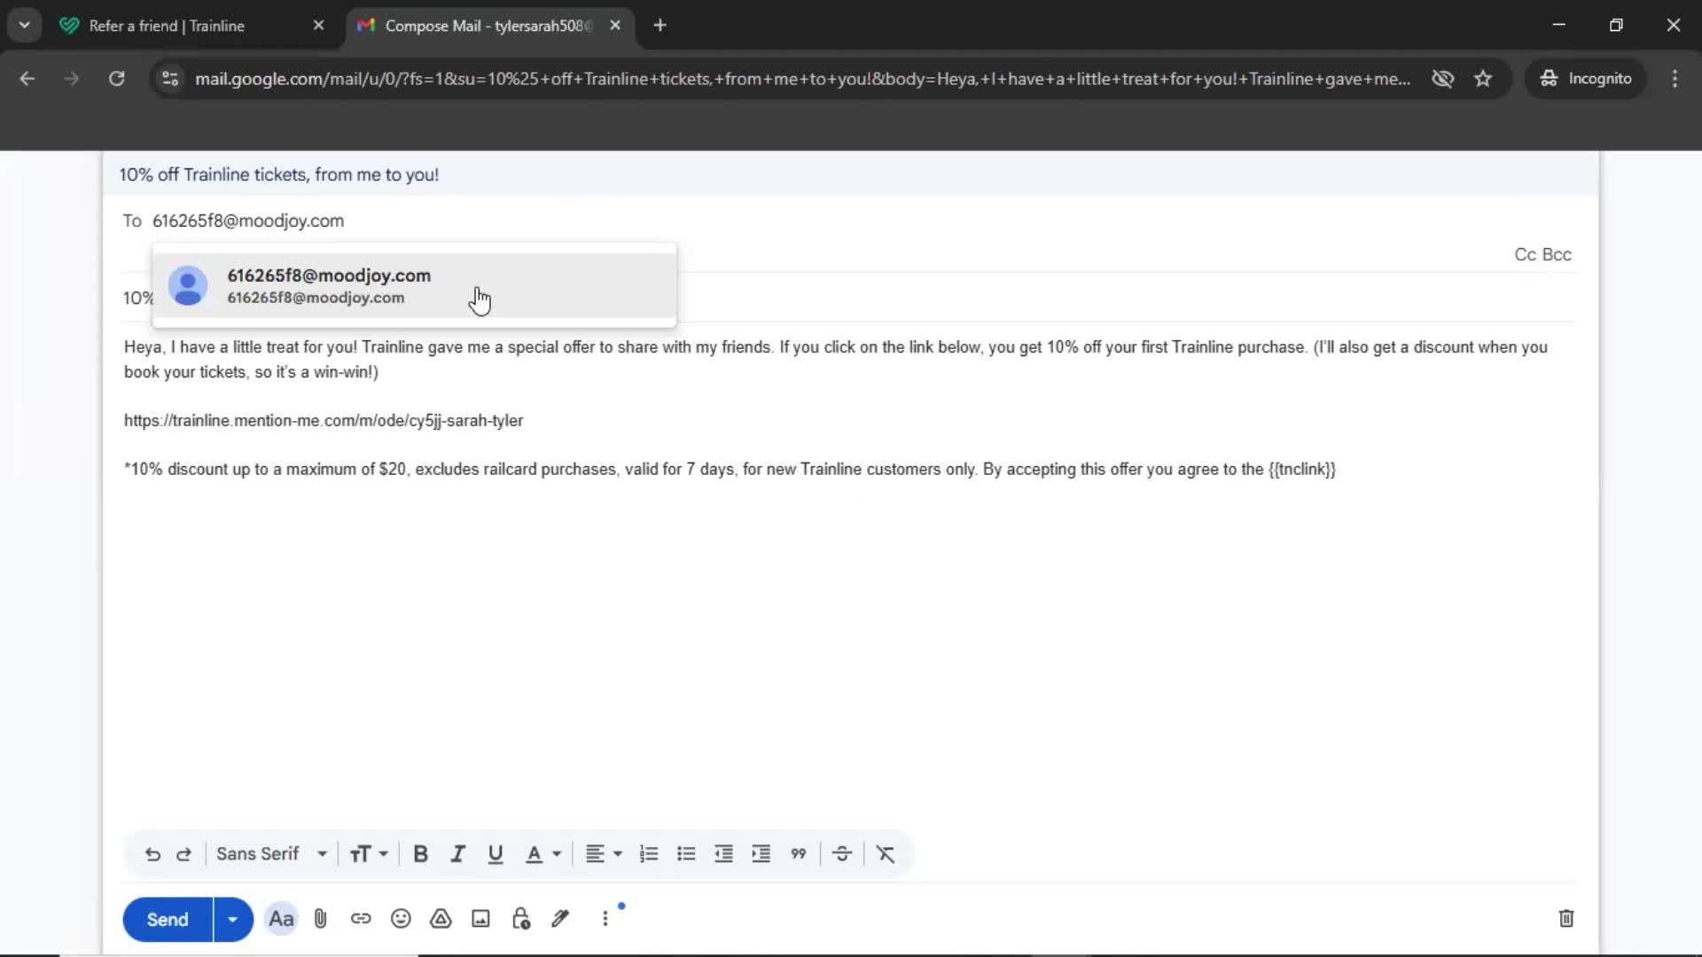Discard the draft with the trash icon
This screenshot has width=1702, height=957.
(1565, 919)
